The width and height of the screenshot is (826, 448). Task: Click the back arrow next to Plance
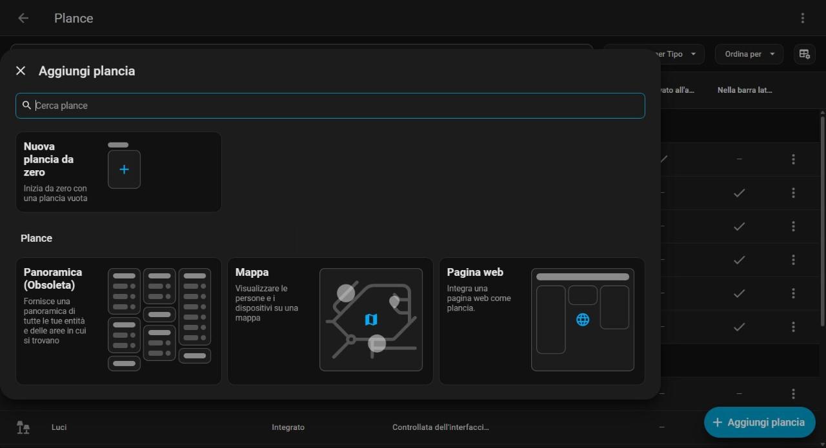23,18
